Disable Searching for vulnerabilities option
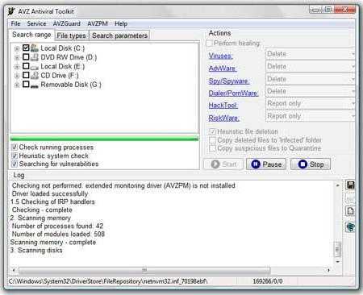The height and width of the screenshot is (295, 363). (15, 164)
